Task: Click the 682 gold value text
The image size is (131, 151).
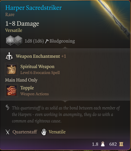Action: coord(113,144)
